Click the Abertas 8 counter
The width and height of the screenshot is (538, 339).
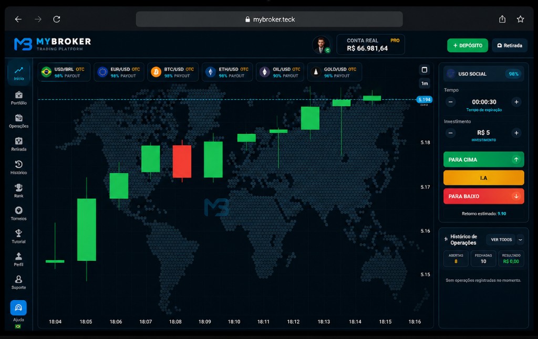coord(456,259)
